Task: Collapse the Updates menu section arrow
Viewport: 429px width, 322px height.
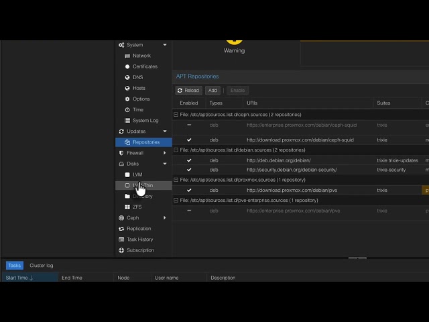Action: coord(165,131)
